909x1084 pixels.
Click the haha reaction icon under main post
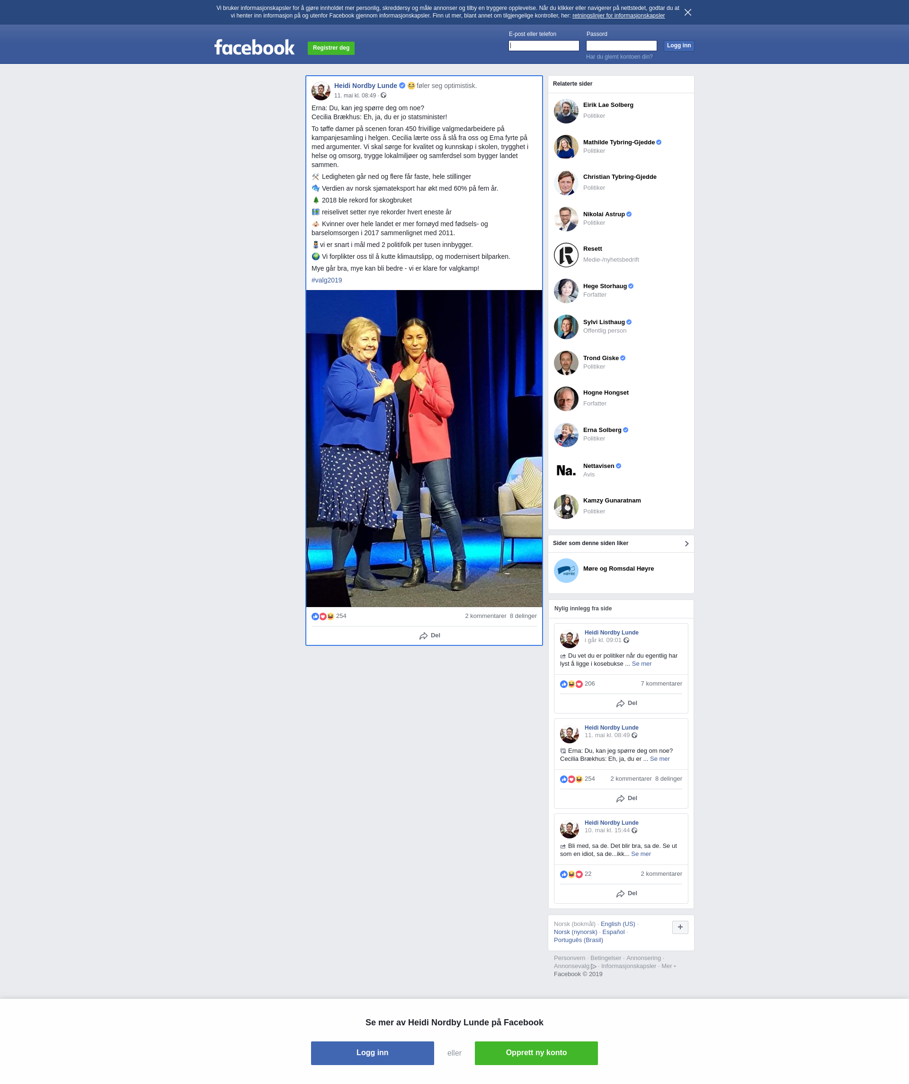click(330, 617)
